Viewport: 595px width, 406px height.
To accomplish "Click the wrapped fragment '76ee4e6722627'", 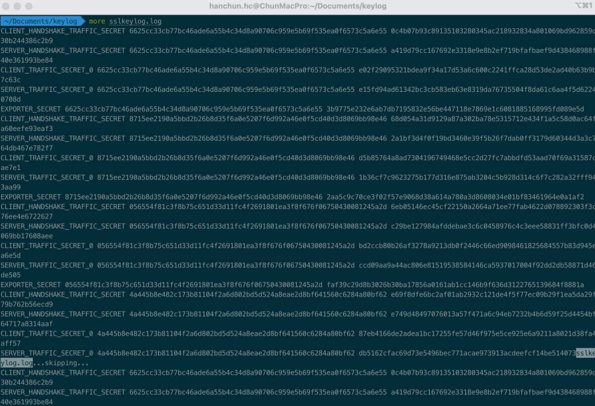I will (x=26, y=216).
